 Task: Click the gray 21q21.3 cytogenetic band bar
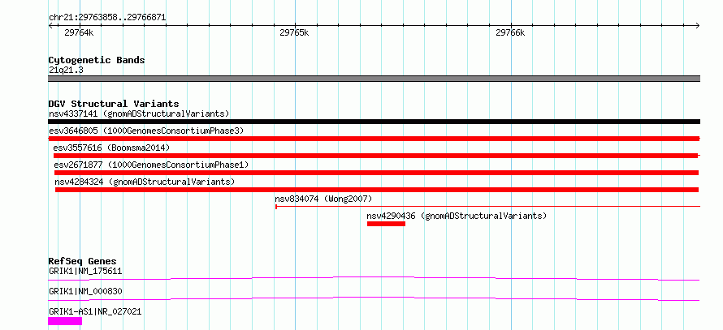pyautogui.click(x=374, y=79)
